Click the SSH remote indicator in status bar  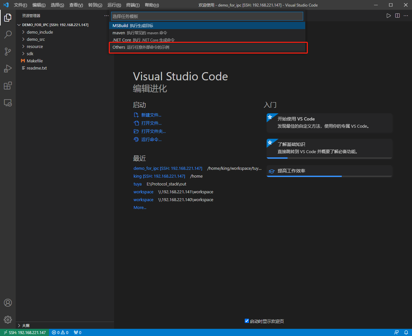point(25,332)
